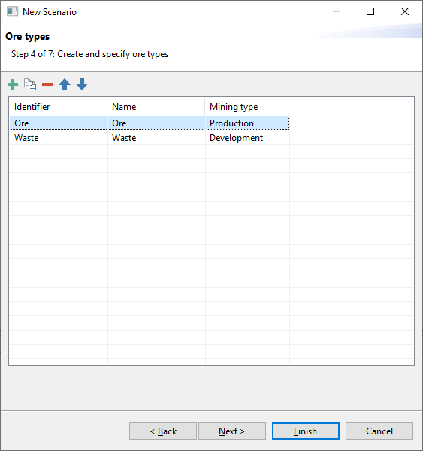Open the Development mining type cell

pos(247,138)
